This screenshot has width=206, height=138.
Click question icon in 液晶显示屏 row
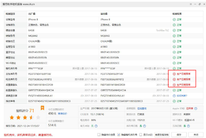[174, 96]
